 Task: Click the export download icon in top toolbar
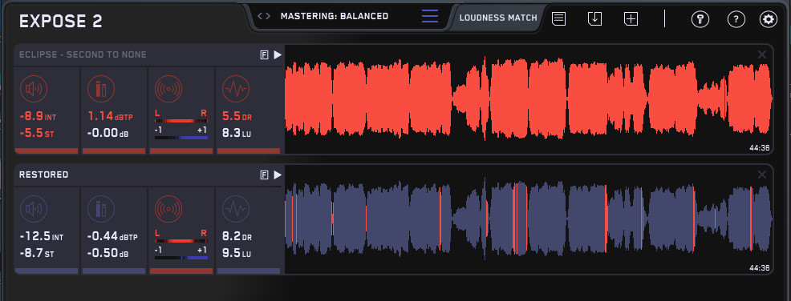594,19
